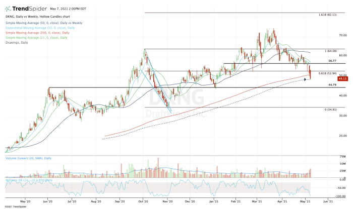Click the chart timestamp 'May 7, 2021 2:00PM EDT'
The width and height of the screenshot is (353, 209).
point(68,9)
